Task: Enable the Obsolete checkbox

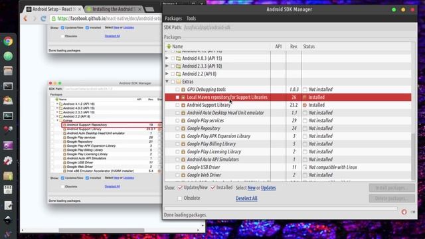Action: click(x=180, y=198)
